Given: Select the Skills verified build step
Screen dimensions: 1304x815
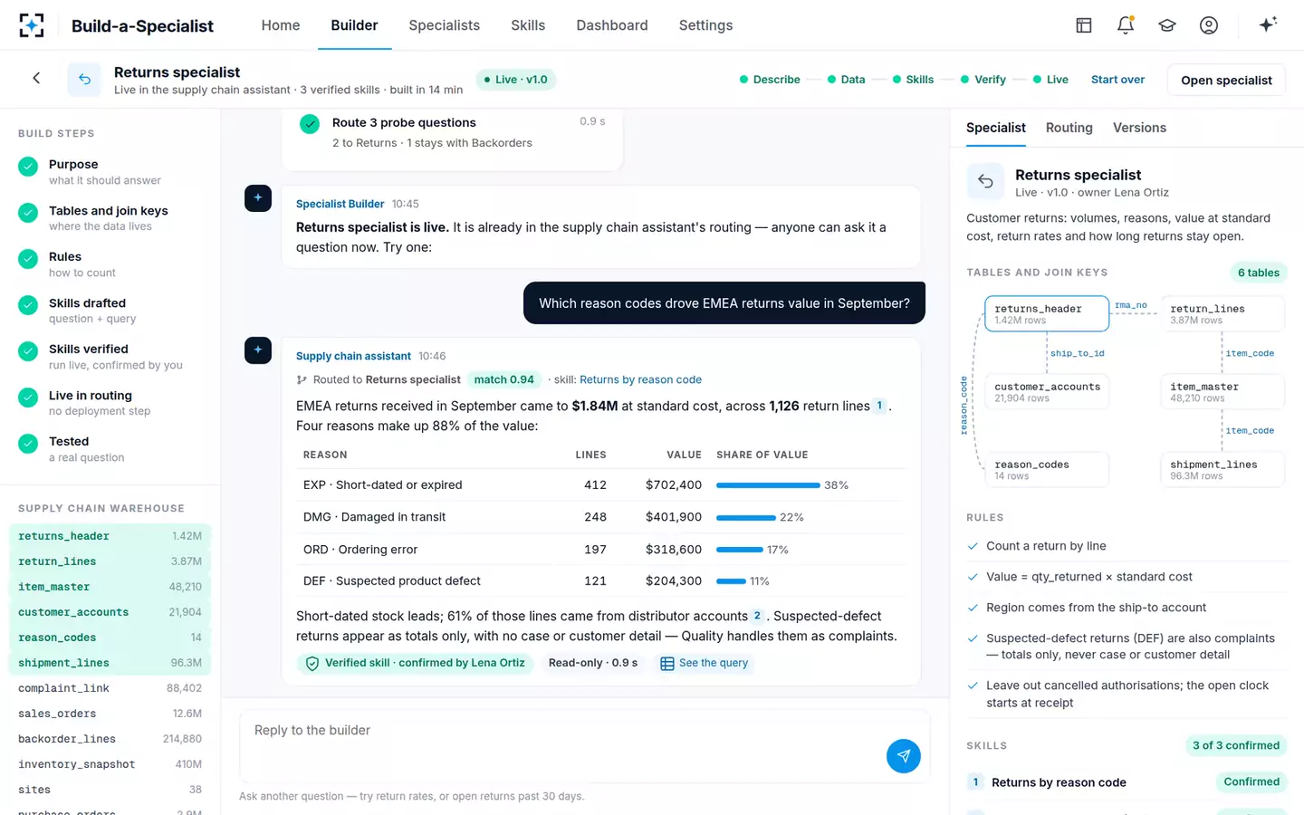Looking at the screenshot, I should tap(109, 357).
